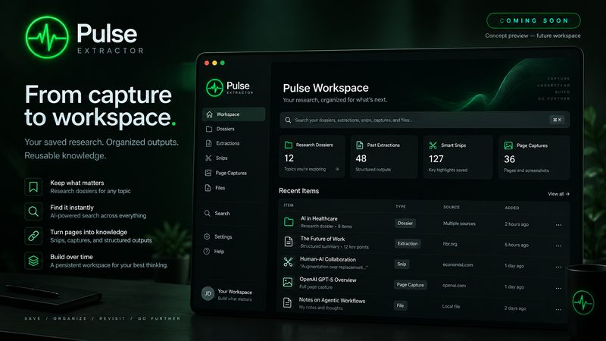The width and height of the screenshot is (606, 341).
Task: Click the Dossier type tag
Action: pyautogui.click(x=405, y=223)
